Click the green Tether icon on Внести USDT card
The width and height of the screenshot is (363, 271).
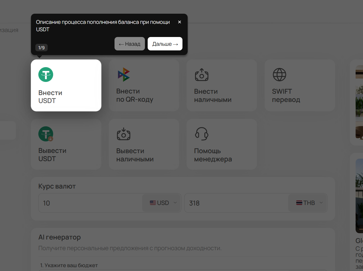[x=46, y=75]
